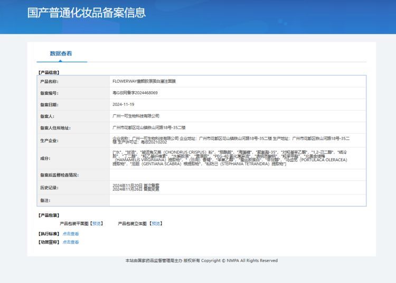396x283 pixels.
Task: Click the 产品包装 section heading
Action: click(49, 215)
